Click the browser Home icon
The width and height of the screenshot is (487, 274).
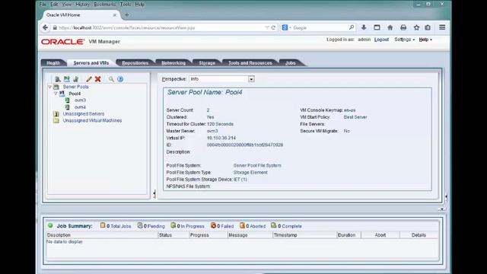click(x=390, y=27)
